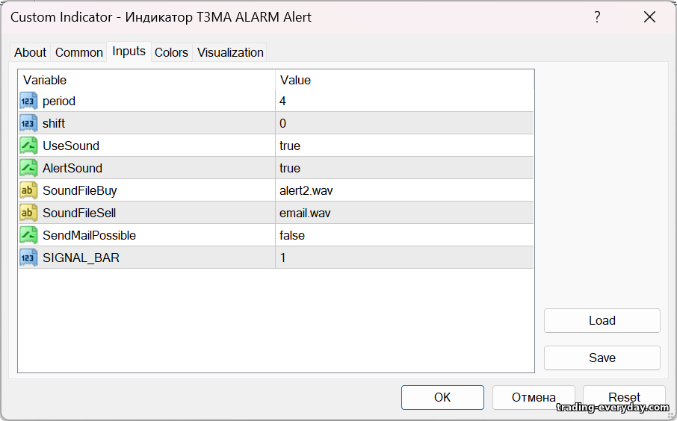Select the AlertSound variable name
Viewport: 677px width, 421px height.
[x=72, y=168]
